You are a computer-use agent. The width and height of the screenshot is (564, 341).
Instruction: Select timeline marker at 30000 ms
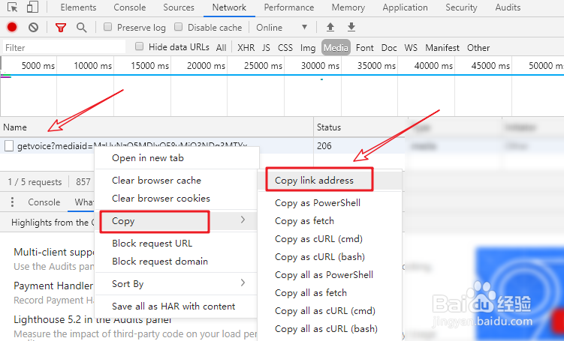click(x=320, y=66)
